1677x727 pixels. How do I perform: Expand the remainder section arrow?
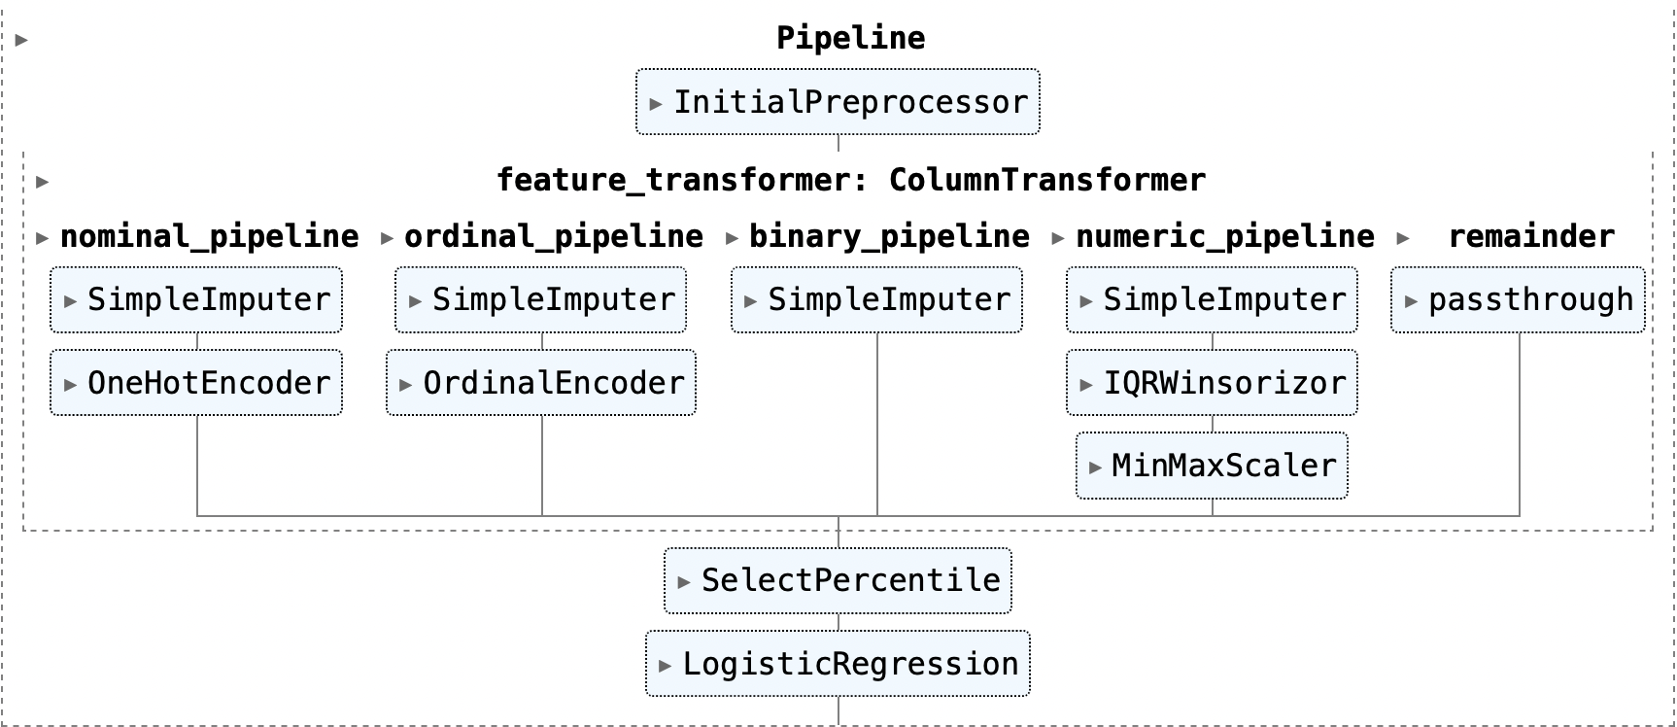click(1402, 237)
